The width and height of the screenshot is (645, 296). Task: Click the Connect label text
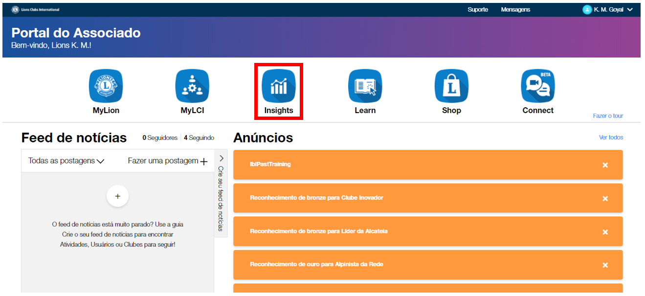tap(538, 111)
